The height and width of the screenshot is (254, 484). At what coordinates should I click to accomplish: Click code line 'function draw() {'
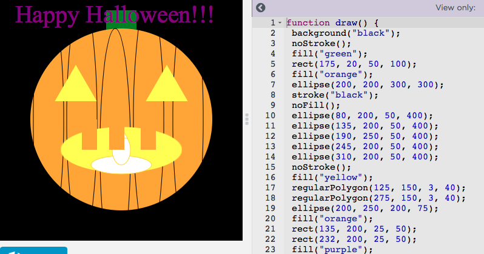click(332, 23)
